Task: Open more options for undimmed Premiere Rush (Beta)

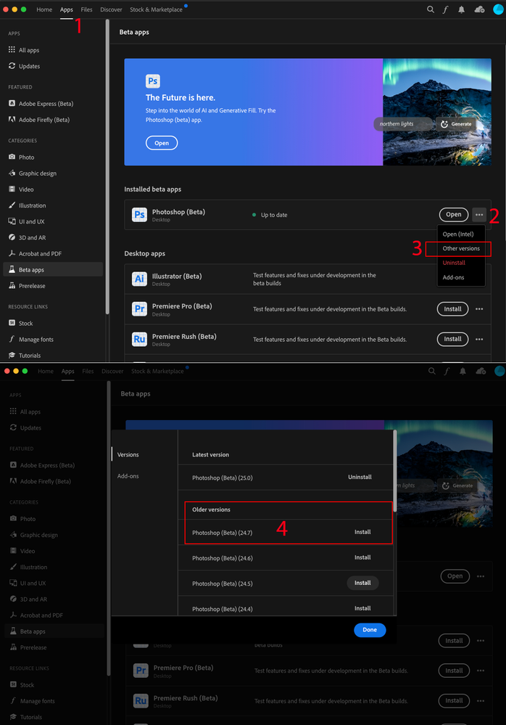Action: click(479, 339)
